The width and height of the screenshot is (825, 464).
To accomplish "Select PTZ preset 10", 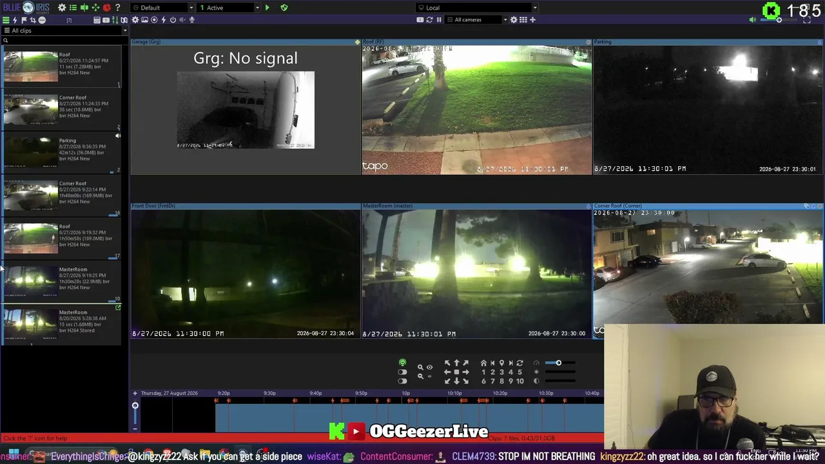I will point(519,381).
